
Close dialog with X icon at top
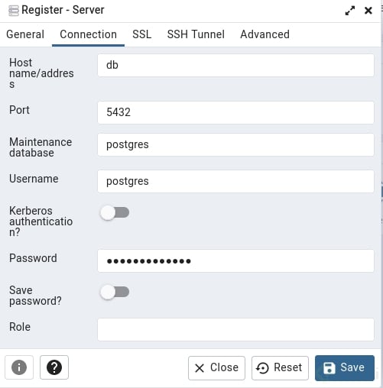tap(368, 11)
